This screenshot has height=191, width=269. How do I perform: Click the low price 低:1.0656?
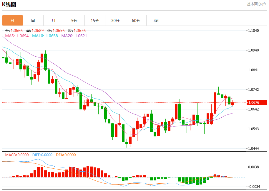(x=56, y=31)
